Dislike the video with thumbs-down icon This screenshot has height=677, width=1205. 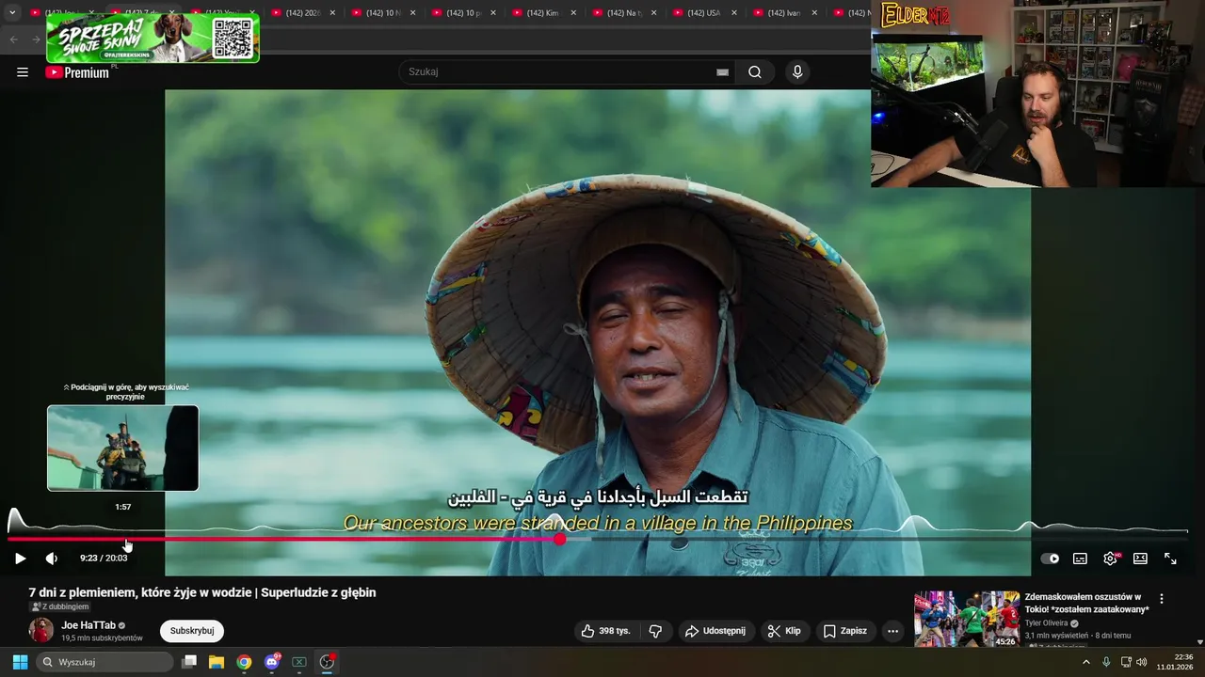[x=656, y=631]
